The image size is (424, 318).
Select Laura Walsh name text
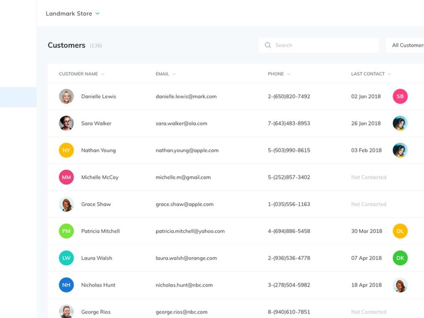click(96, 258)
